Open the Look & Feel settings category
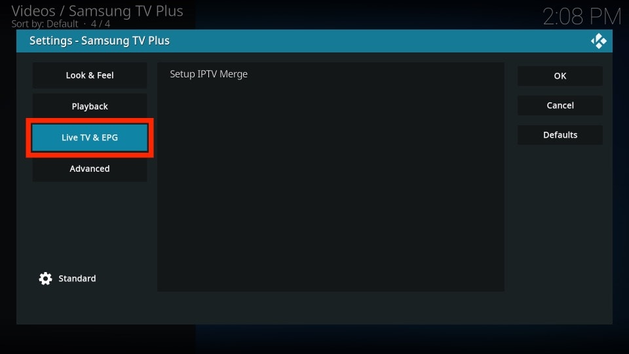 click(90, 75)
